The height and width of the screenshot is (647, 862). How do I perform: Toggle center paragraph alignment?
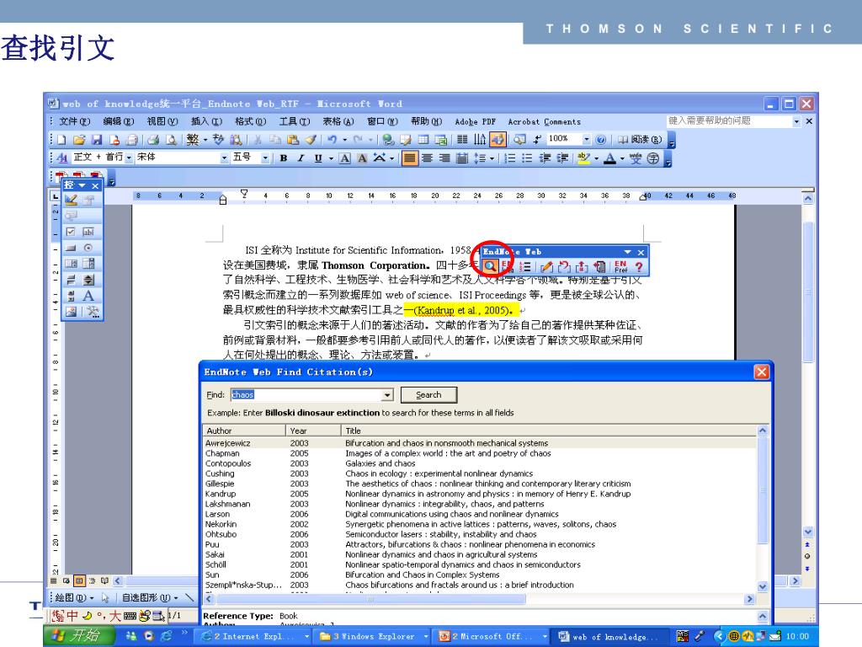click(x=427, y=158)
